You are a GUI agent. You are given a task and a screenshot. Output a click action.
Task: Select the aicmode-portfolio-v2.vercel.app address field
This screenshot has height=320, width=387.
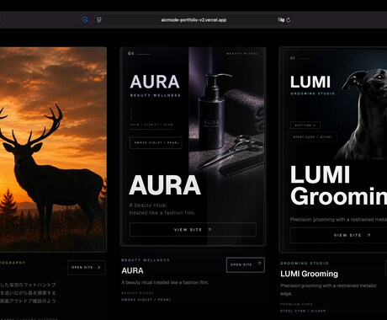pyautogui.click(x=193, y=20)
